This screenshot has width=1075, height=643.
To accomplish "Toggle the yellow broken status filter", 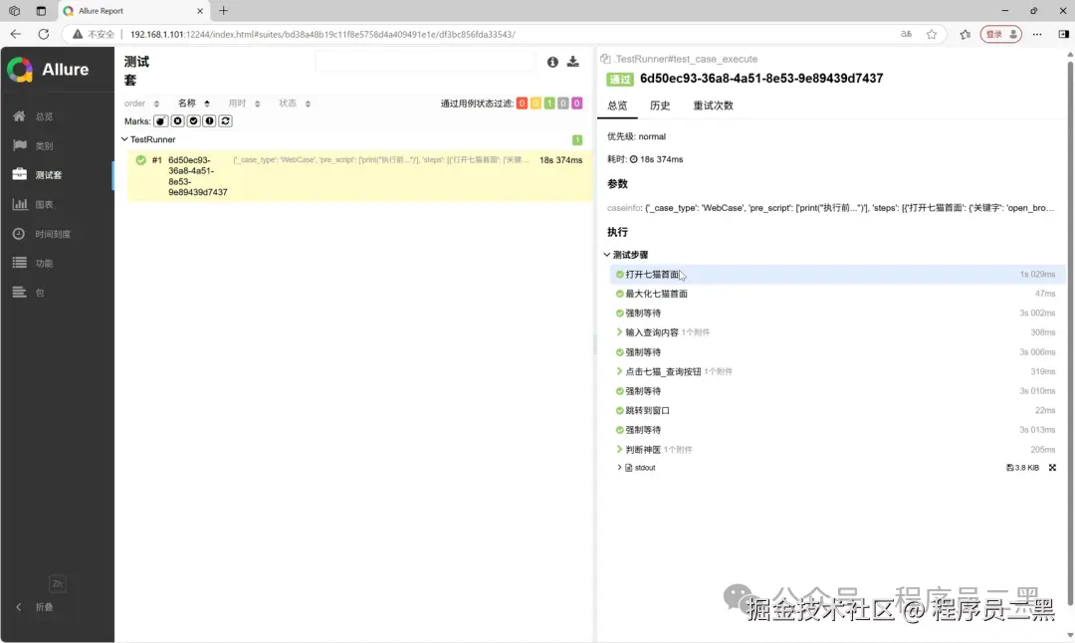I will click(536, 104).
